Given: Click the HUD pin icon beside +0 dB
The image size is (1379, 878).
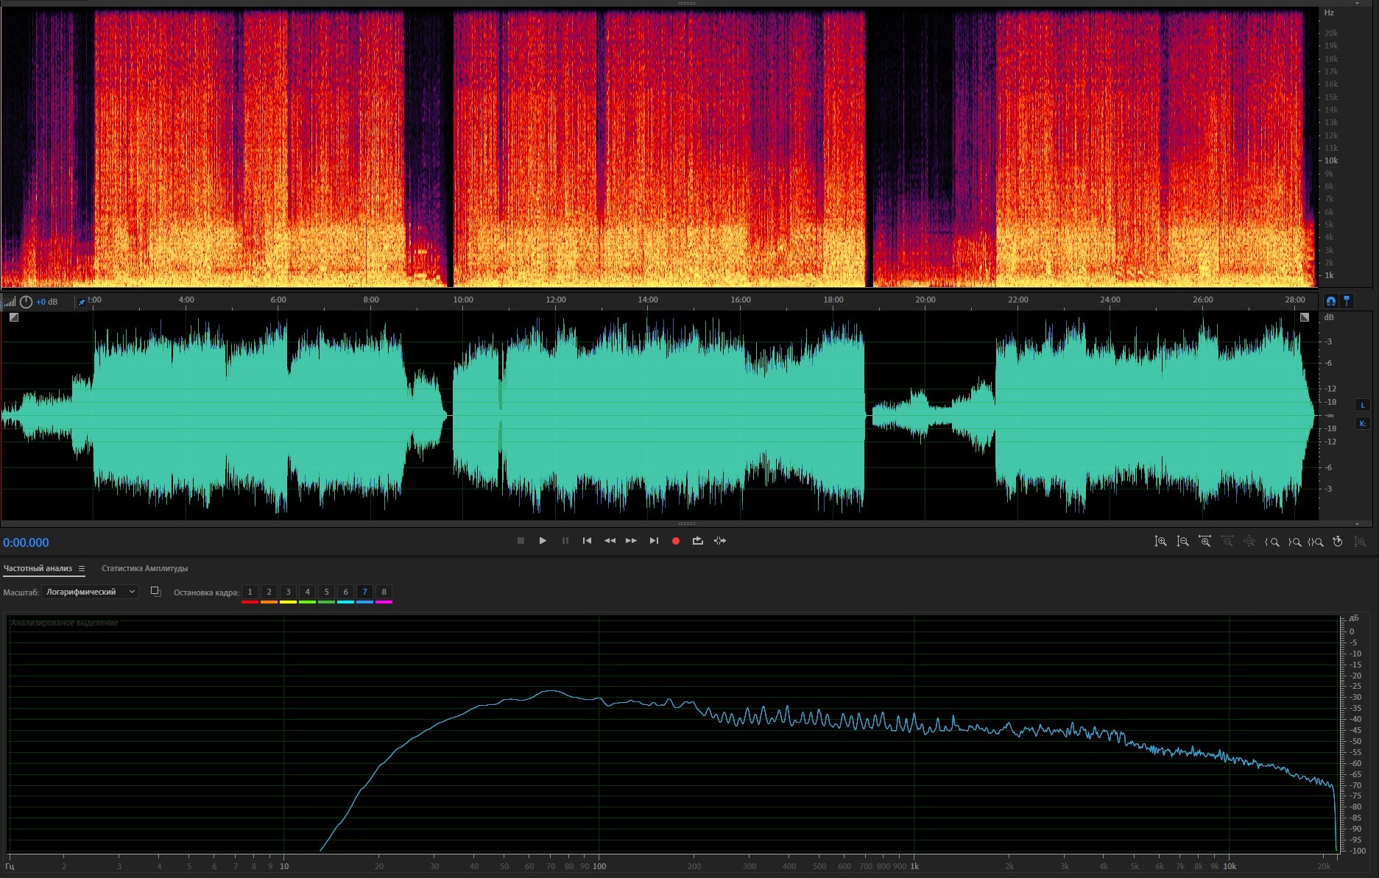Looking at the screenshot, I should pos(81,302).
